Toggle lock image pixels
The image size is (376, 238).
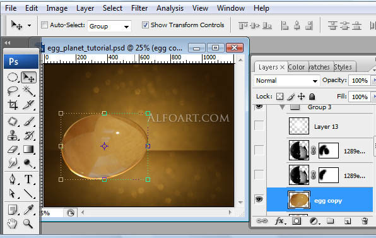(x=291, y=97)
